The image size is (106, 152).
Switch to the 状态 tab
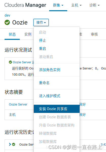12,34
